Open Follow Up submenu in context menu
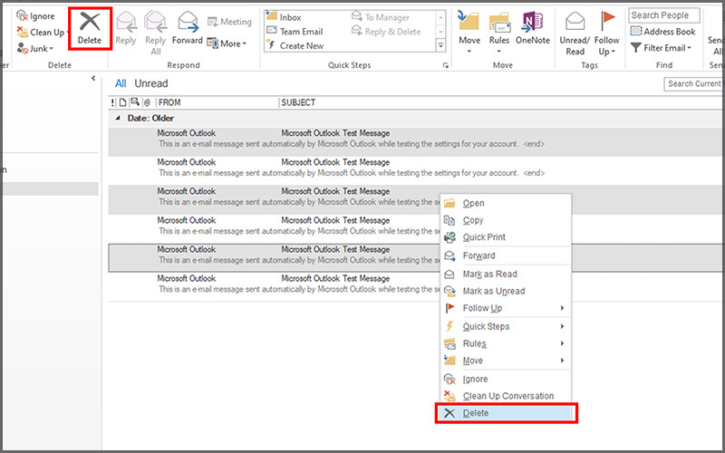The width and height of the screenshot is (725, 453). pyautogui.click(x=506, y=308)
